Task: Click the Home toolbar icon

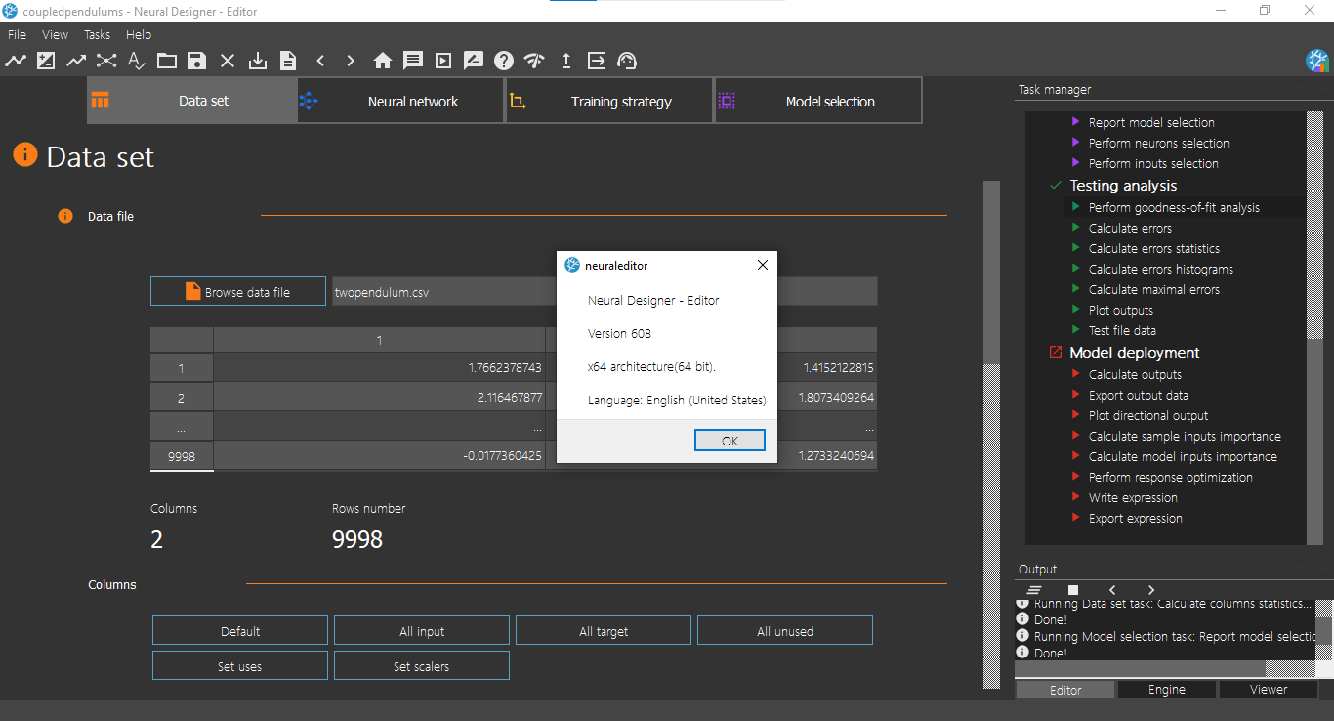Action: (383, 61)
